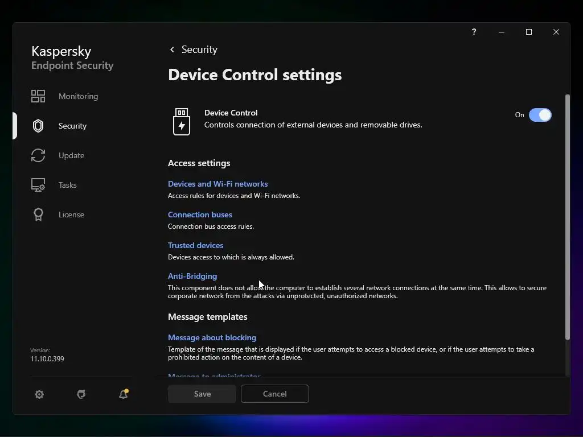Open the Monitoring section
This screenshot has width=583, height=437.
tap(78, 96)
